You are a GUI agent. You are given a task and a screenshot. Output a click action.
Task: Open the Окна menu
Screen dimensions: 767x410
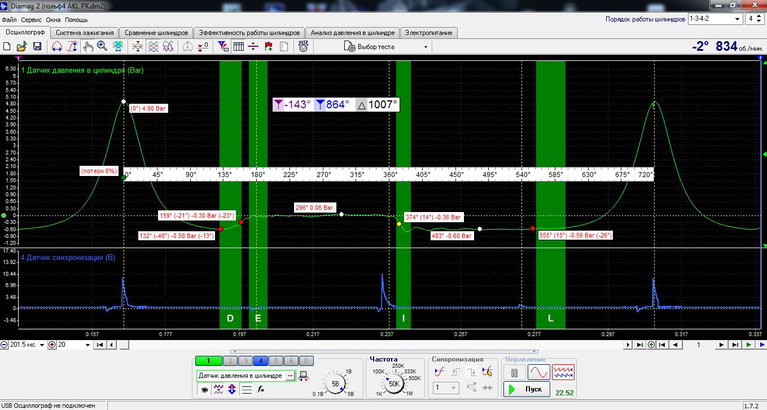click(x=53, y=20)
